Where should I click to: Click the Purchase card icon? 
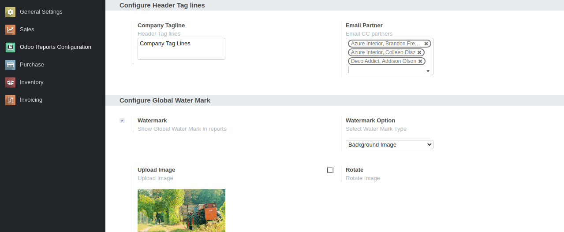[10, 65]
